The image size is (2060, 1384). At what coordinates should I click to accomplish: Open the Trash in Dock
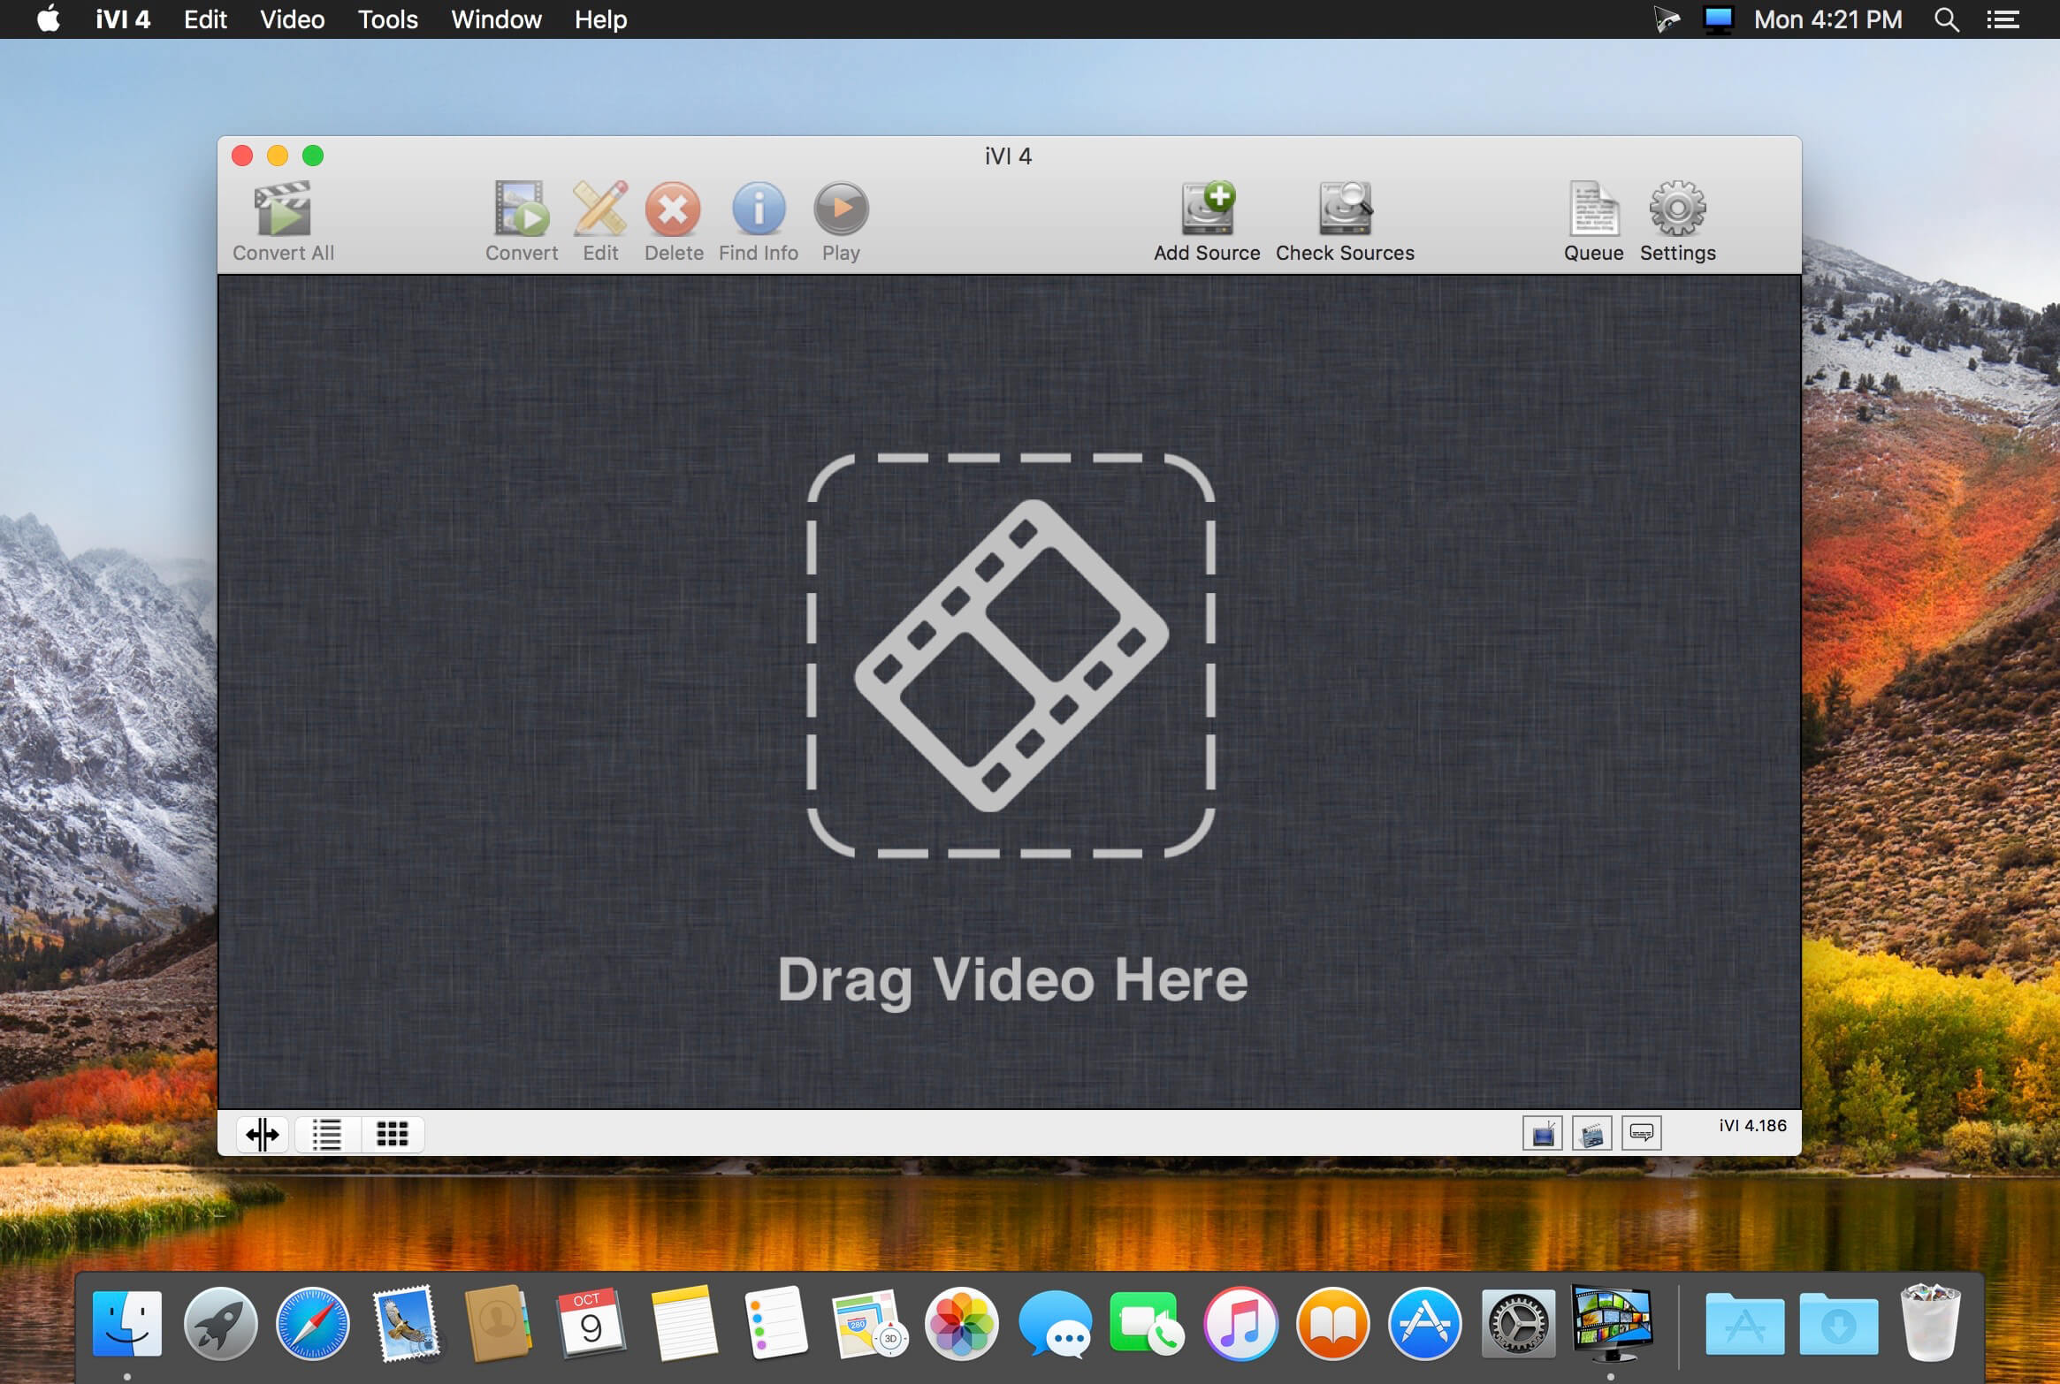click(x=1931, y=1323)
